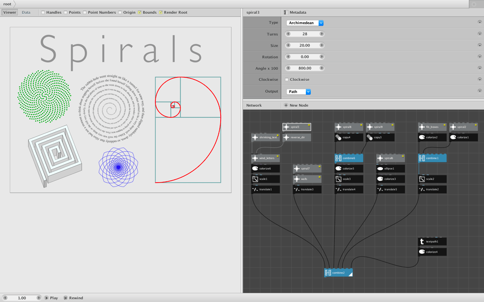Open the Angle x 100 options arrow

coord(480,68)
